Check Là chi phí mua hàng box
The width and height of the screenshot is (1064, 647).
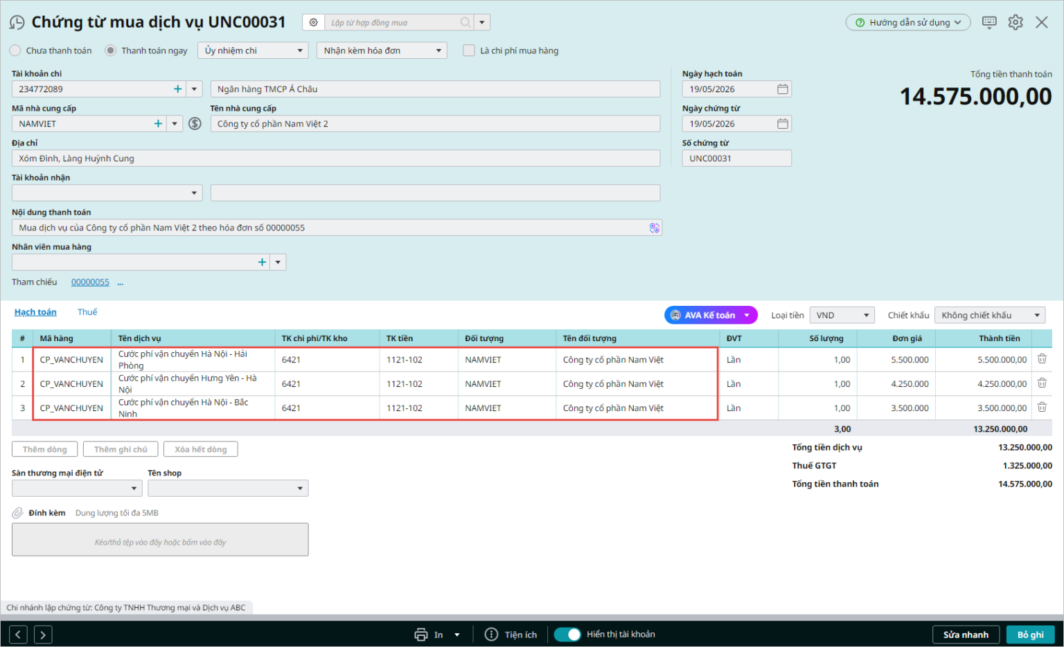point(469,51)
